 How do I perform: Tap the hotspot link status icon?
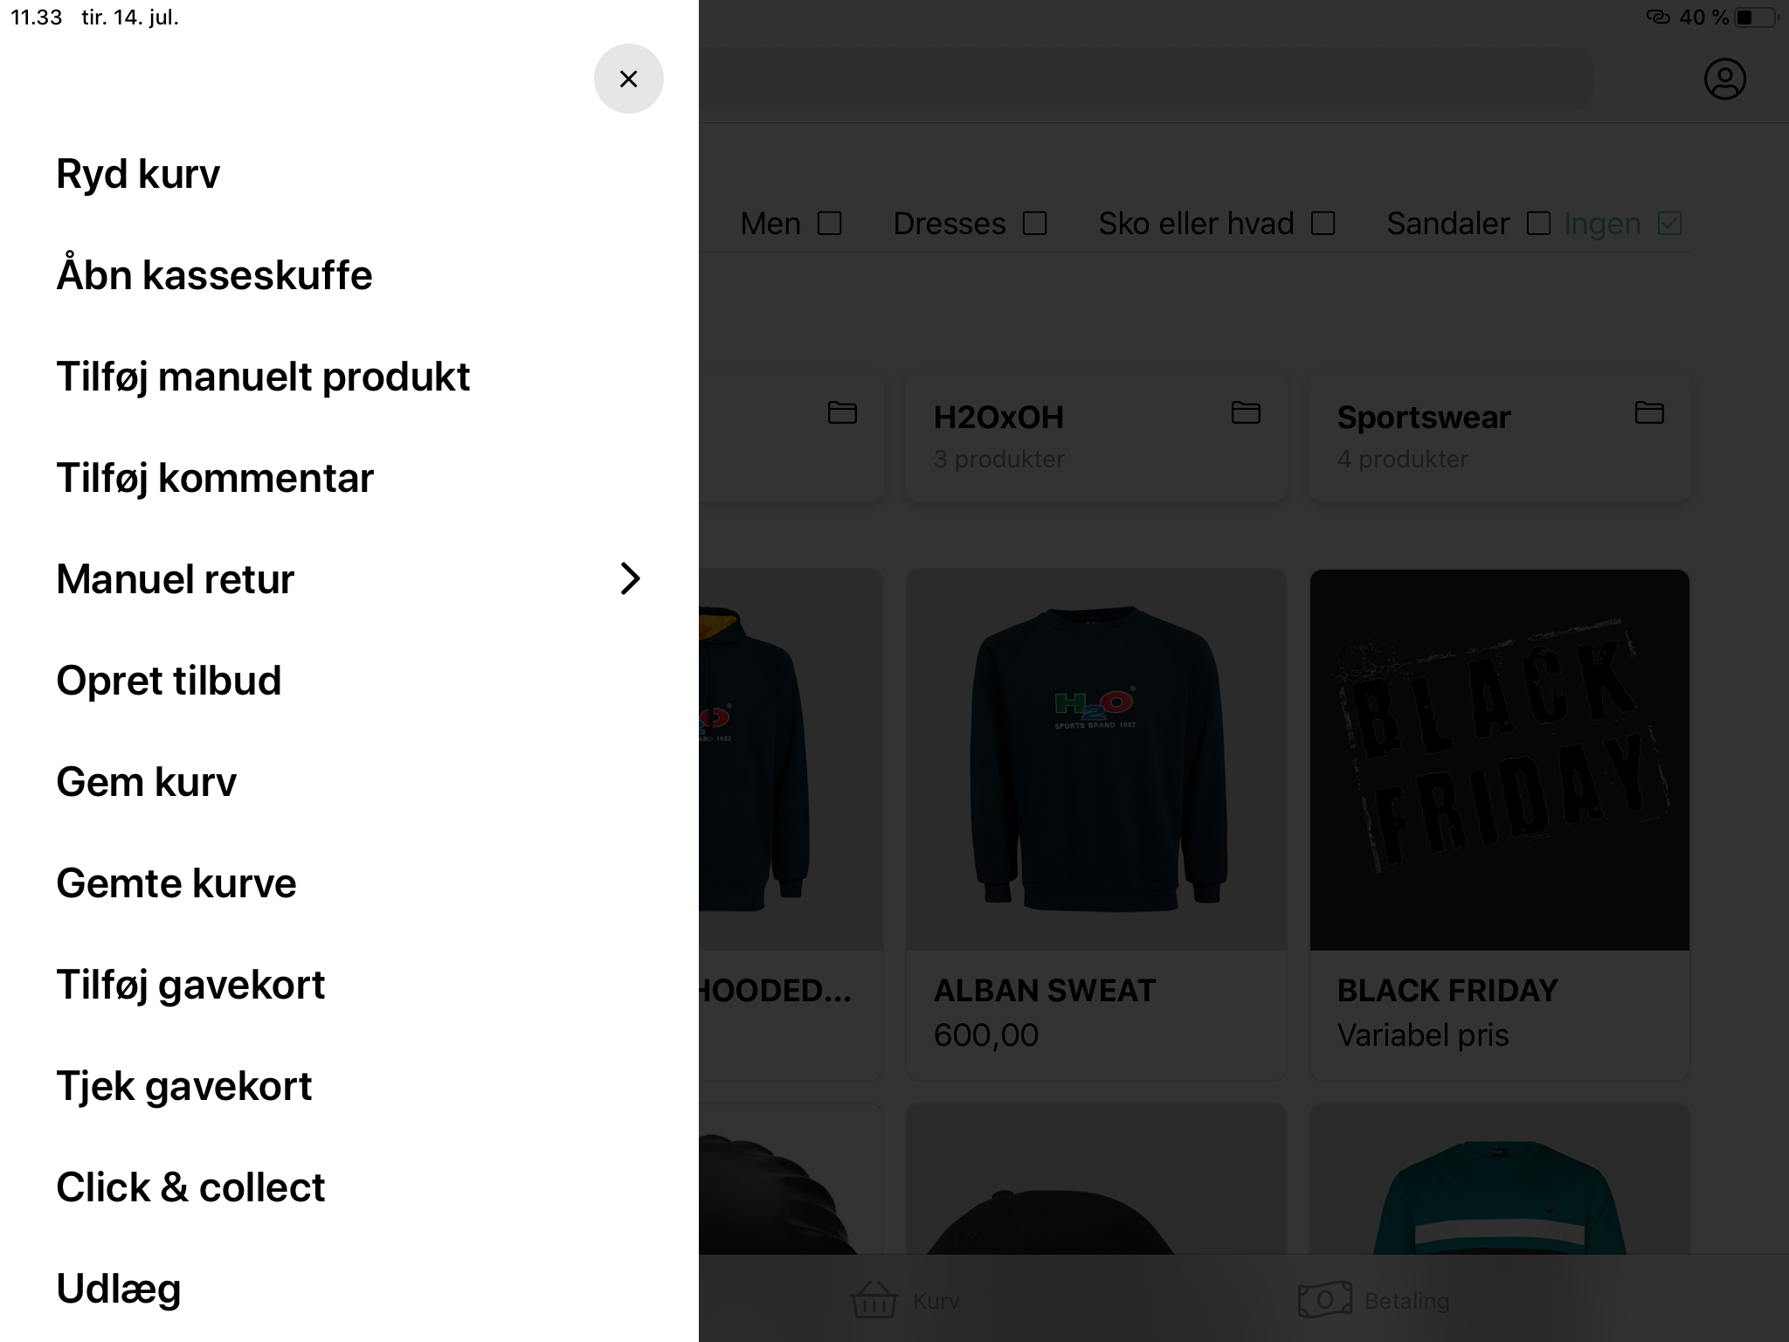[1657, 17]
